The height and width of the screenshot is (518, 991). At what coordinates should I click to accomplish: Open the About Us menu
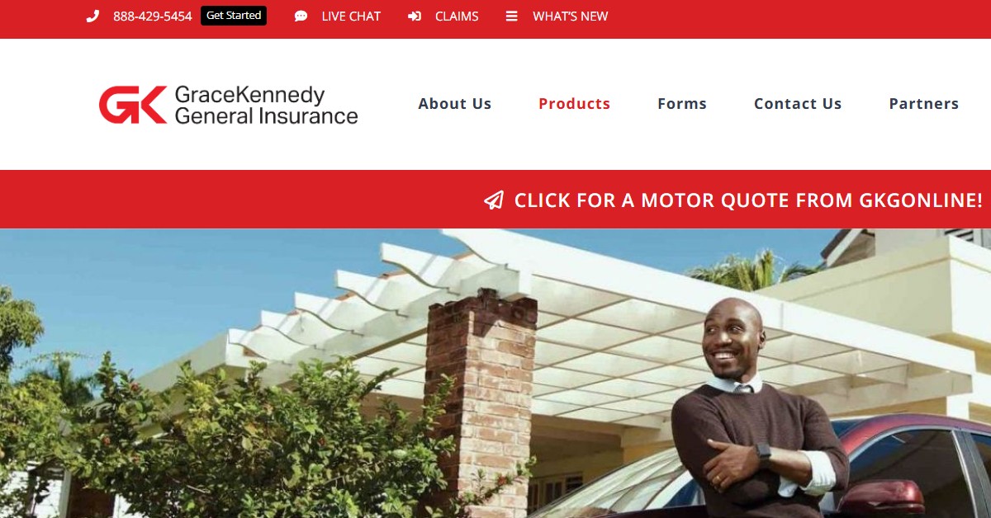[x=455, y=104]
